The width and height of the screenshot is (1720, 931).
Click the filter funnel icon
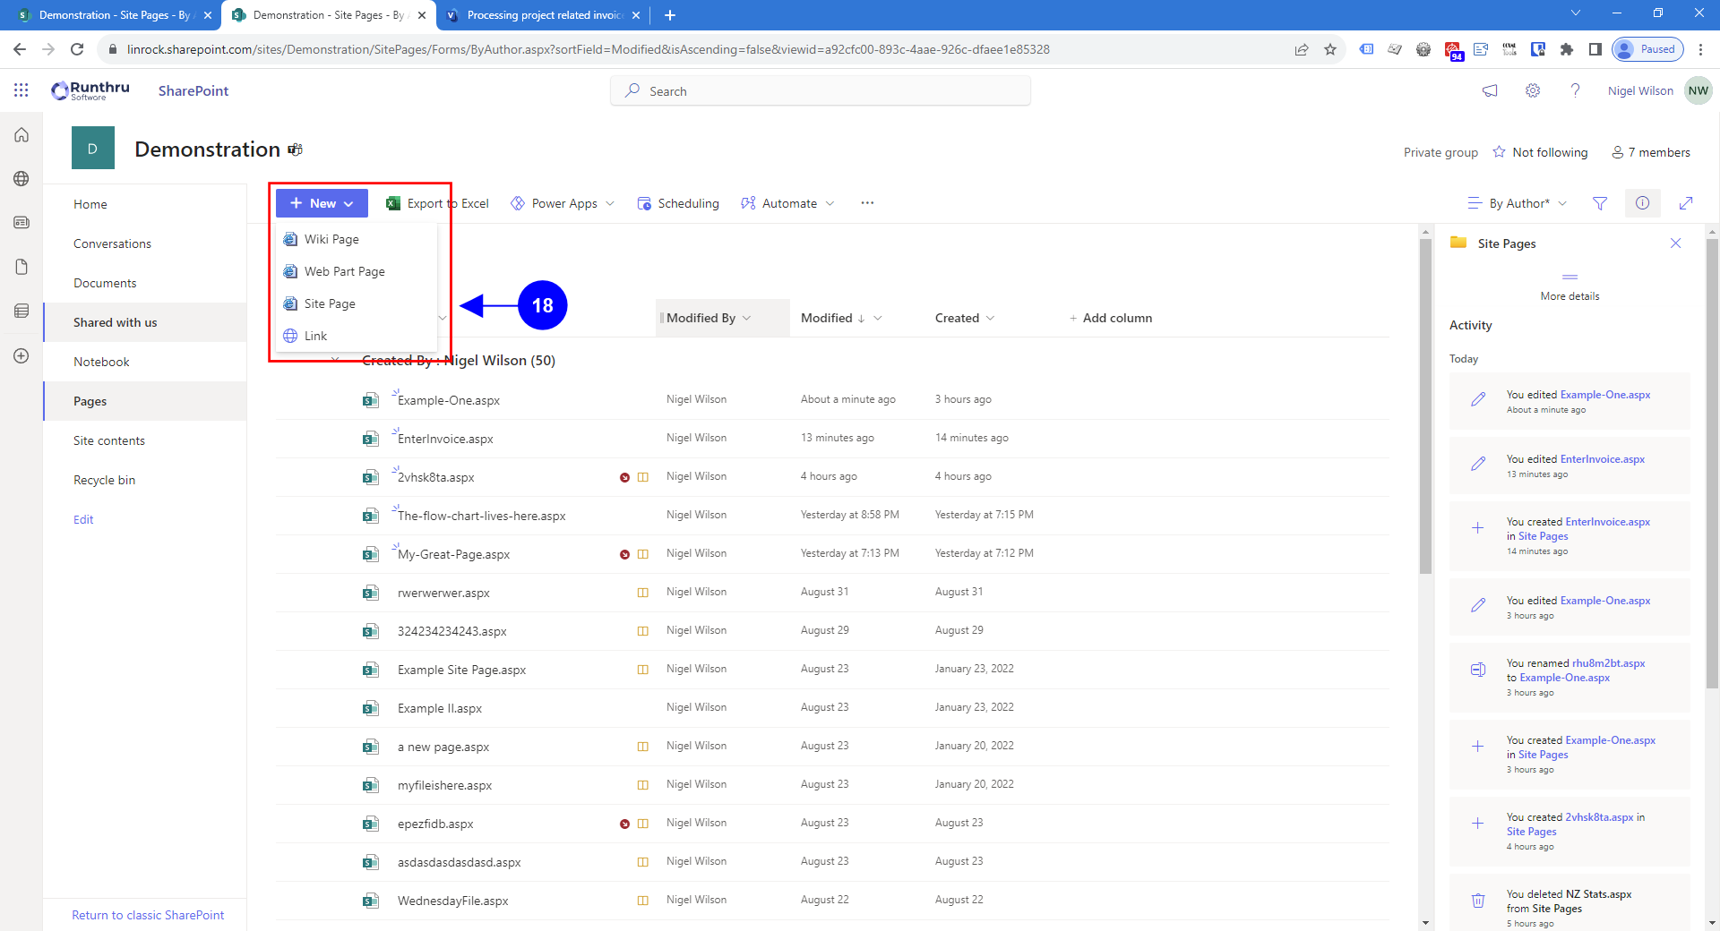pyautogui.click(x=1599, y=203)
